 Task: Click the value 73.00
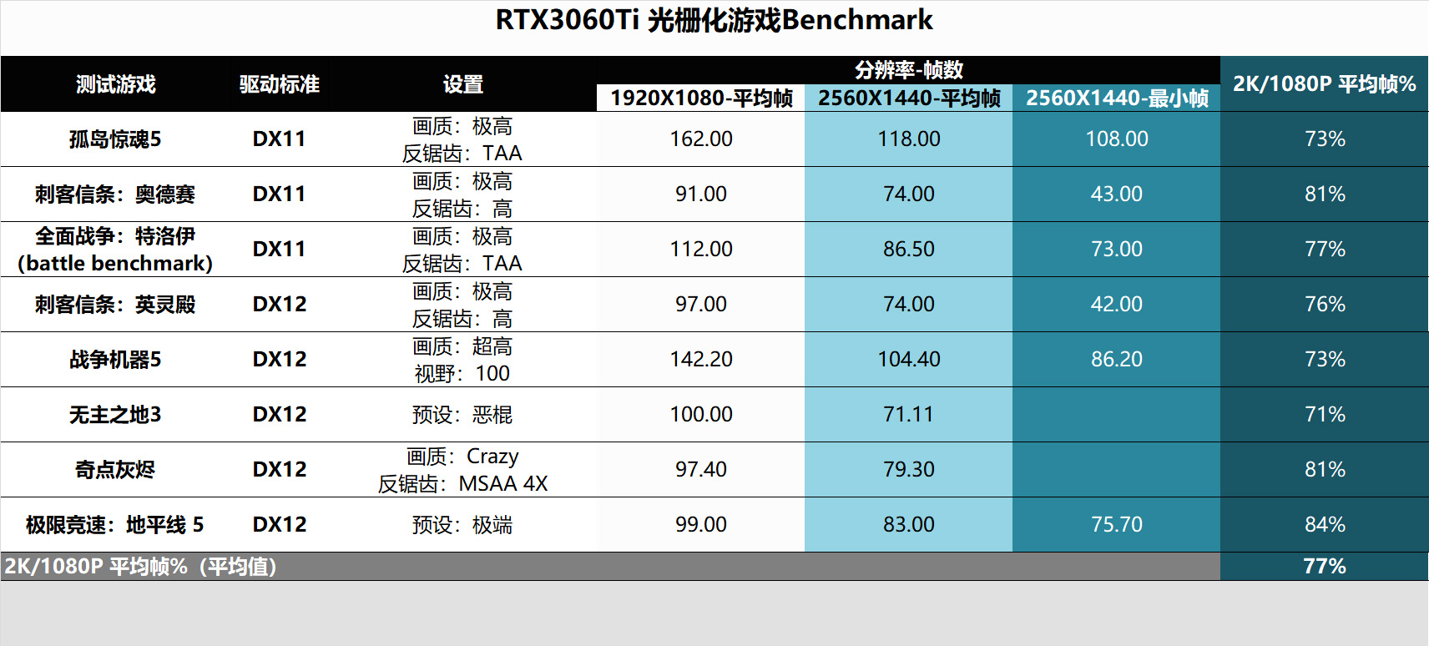click(1117, 250)
